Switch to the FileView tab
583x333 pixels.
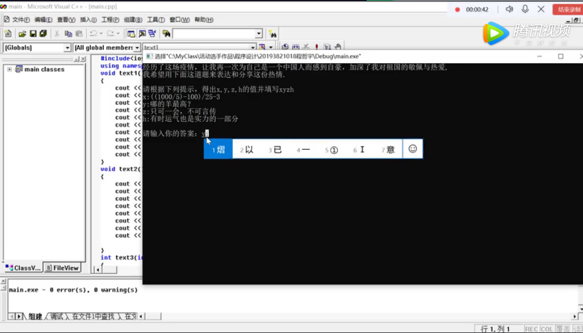tap(62, 268)
